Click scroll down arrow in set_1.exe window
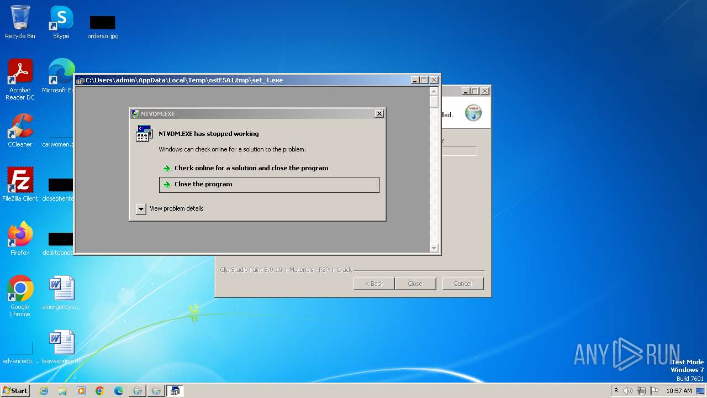 pyautogui.click(x=434, y=248)
